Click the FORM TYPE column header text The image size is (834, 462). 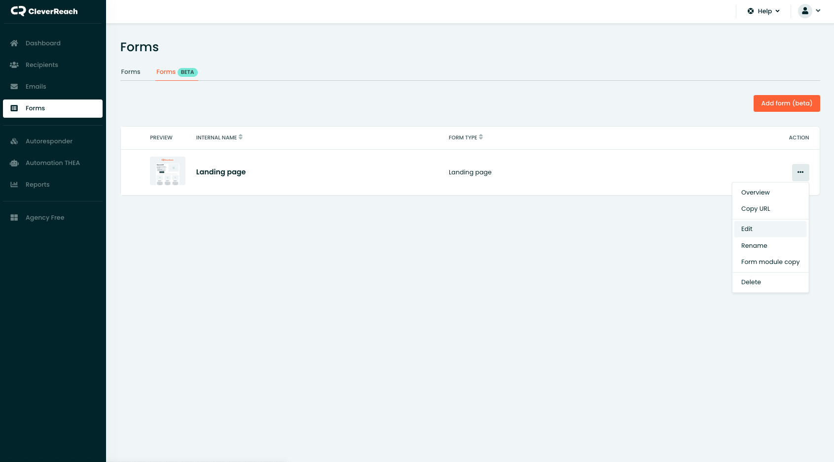pos(463,138)
